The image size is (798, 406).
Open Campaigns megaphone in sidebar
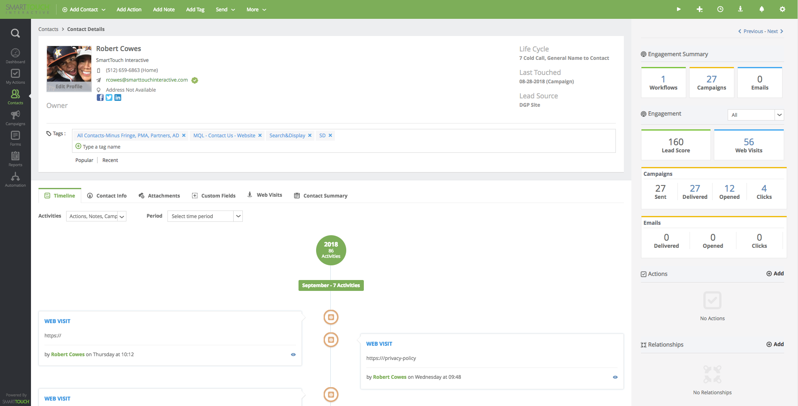click(15, 118)
